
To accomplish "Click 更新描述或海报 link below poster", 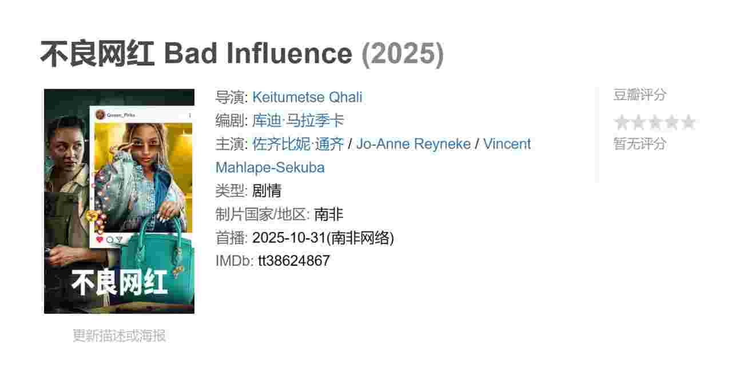I will 119,335.
